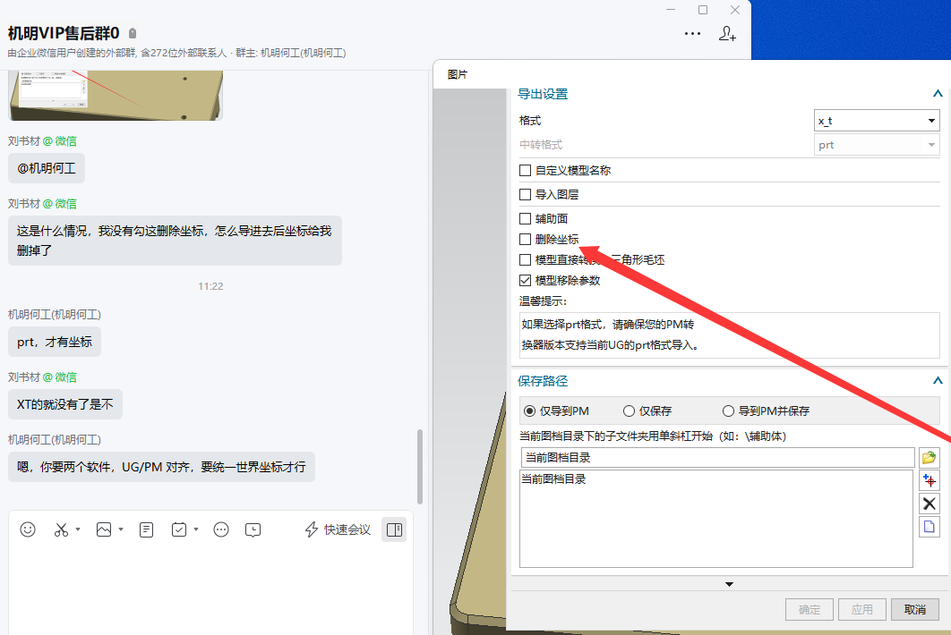
Task: Click the more-options circle icon in toolbar
Action: pyautogui.click(x=221, y=529)
